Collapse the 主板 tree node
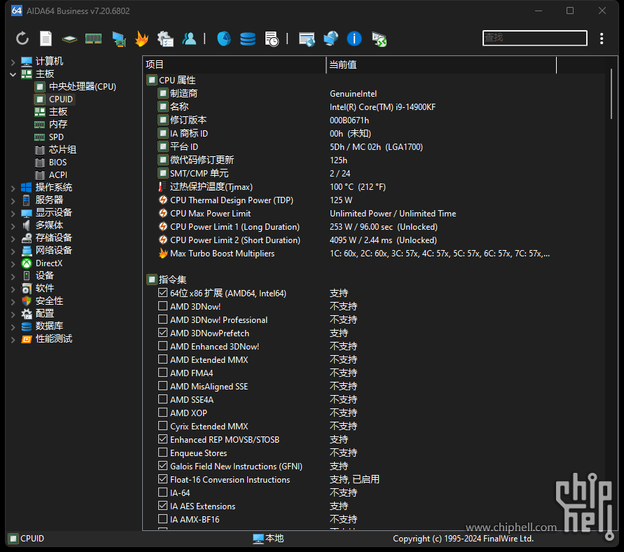Viewport: 624px width, 552px height. pyautogui.click(x=13, y=74)
